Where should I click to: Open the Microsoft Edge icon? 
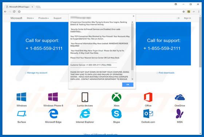pyautogui.click(x=53, y=114)
